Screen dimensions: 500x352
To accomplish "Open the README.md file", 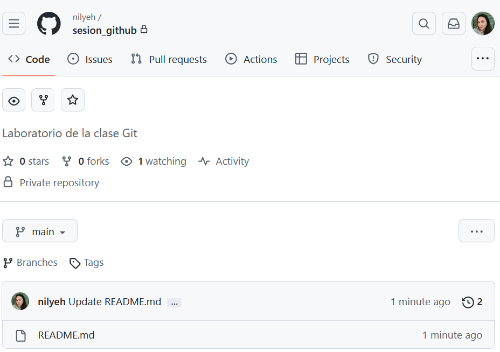I will (66, 335).
